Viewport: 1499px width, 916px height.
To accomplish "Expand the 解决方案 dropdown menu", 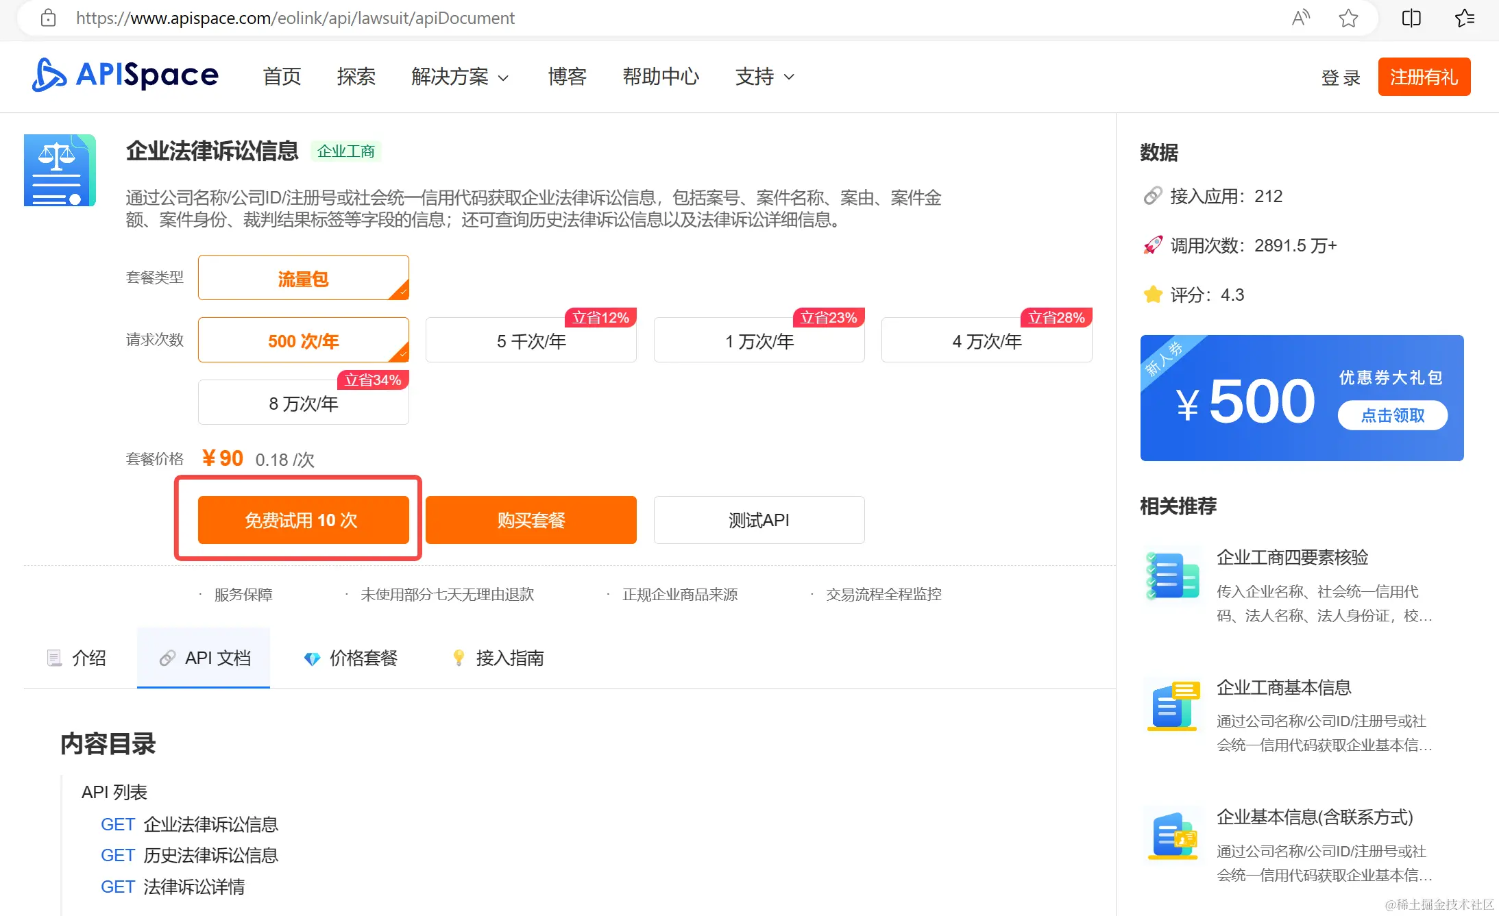I will [x=460, y=77].
